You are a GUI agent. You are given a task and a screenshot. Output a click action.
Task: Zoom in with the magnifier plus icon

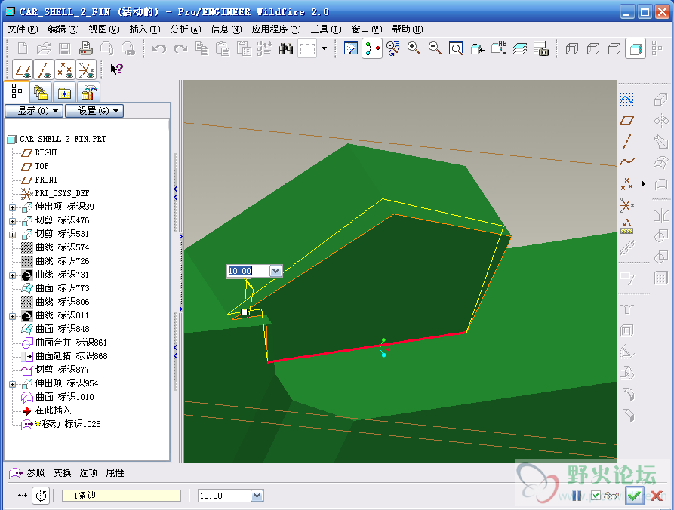pos(414,48)
